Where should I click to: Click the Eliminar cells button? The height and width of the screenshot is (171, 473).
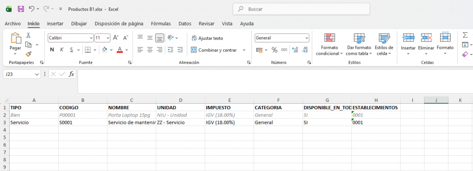click(426, 44)
